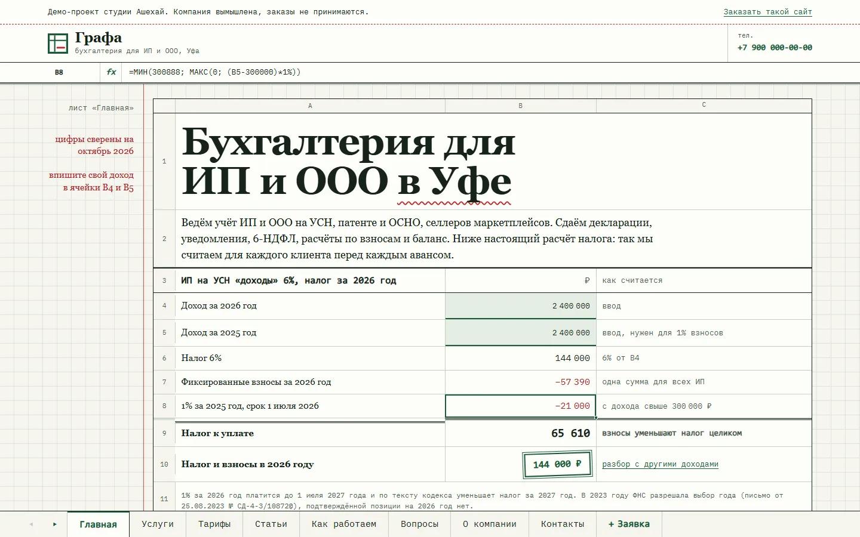Select the column A header
This screenshot has width=860, height=537.
click(310, 106)
